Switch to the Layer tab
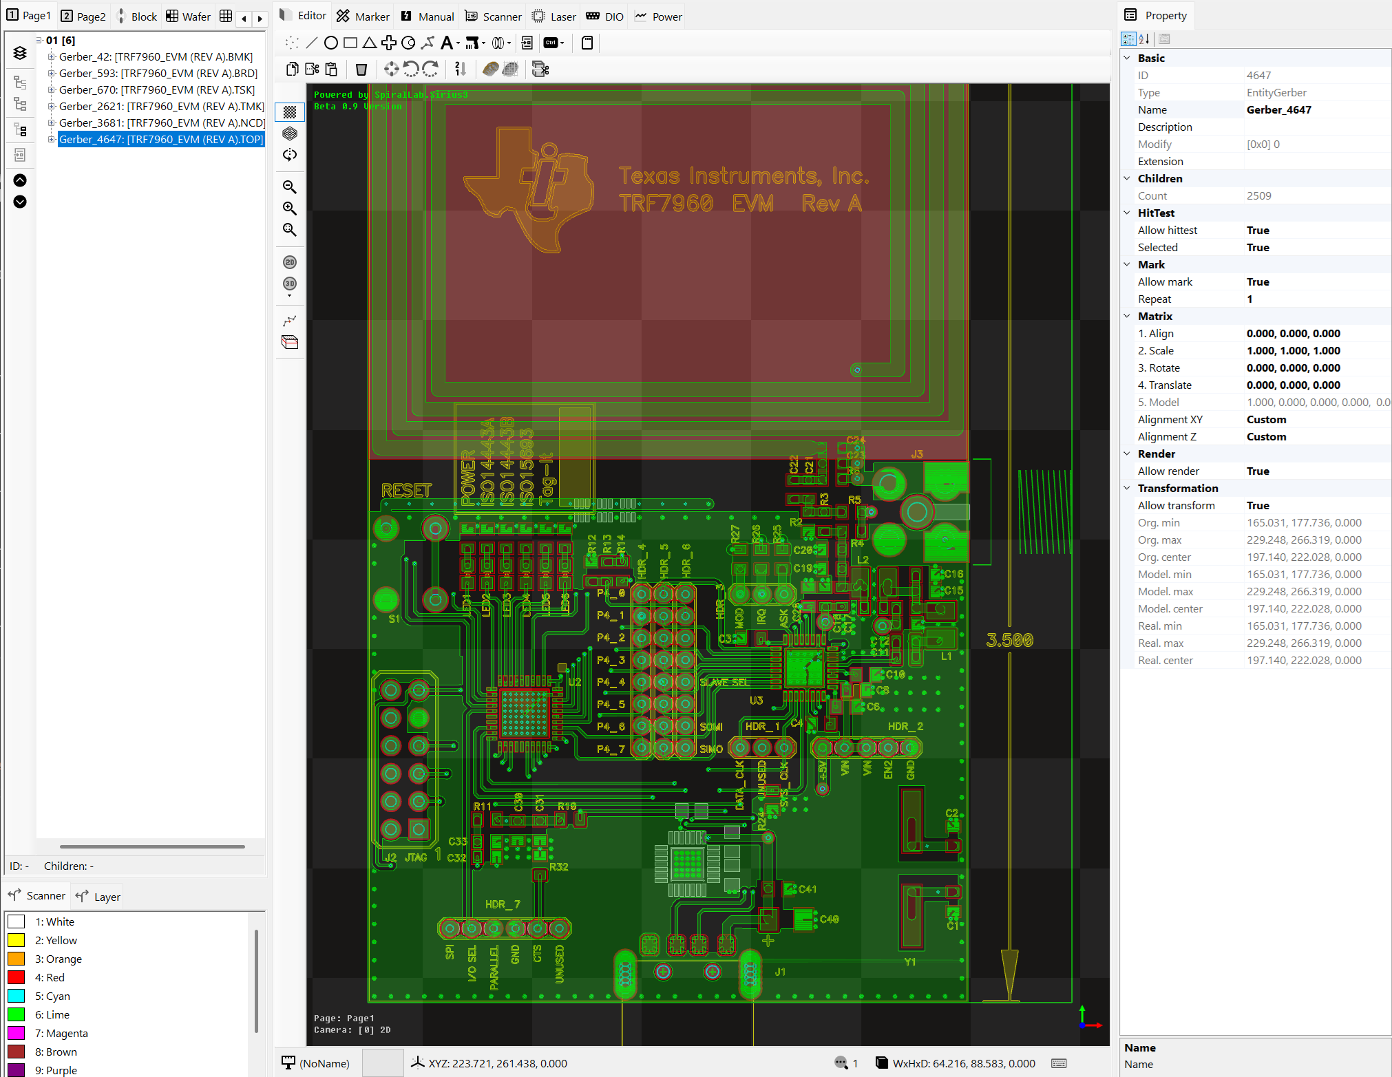1392x1077 pixels. click(x=98, y=897)
